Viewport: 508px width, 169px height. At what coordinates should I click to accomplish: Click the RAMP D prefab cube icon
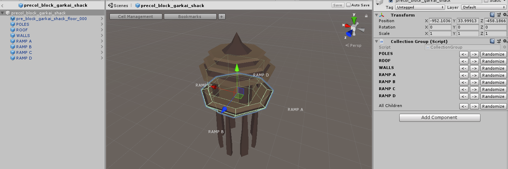click(x=13, y=58)
